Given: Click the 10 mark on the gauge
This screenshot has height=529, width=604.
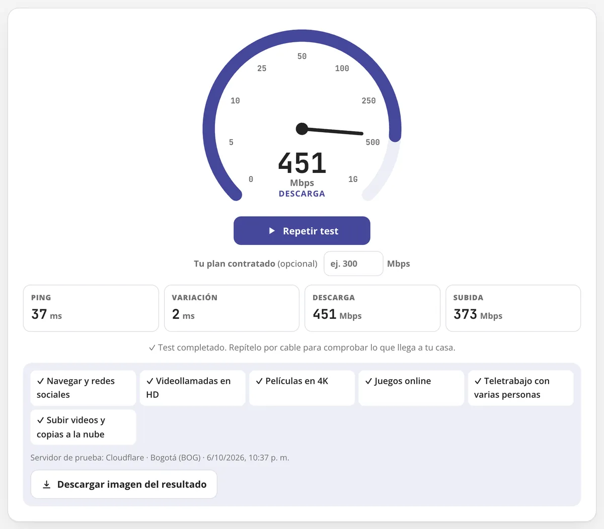Looking at the screenshot, I should (235, 101).
